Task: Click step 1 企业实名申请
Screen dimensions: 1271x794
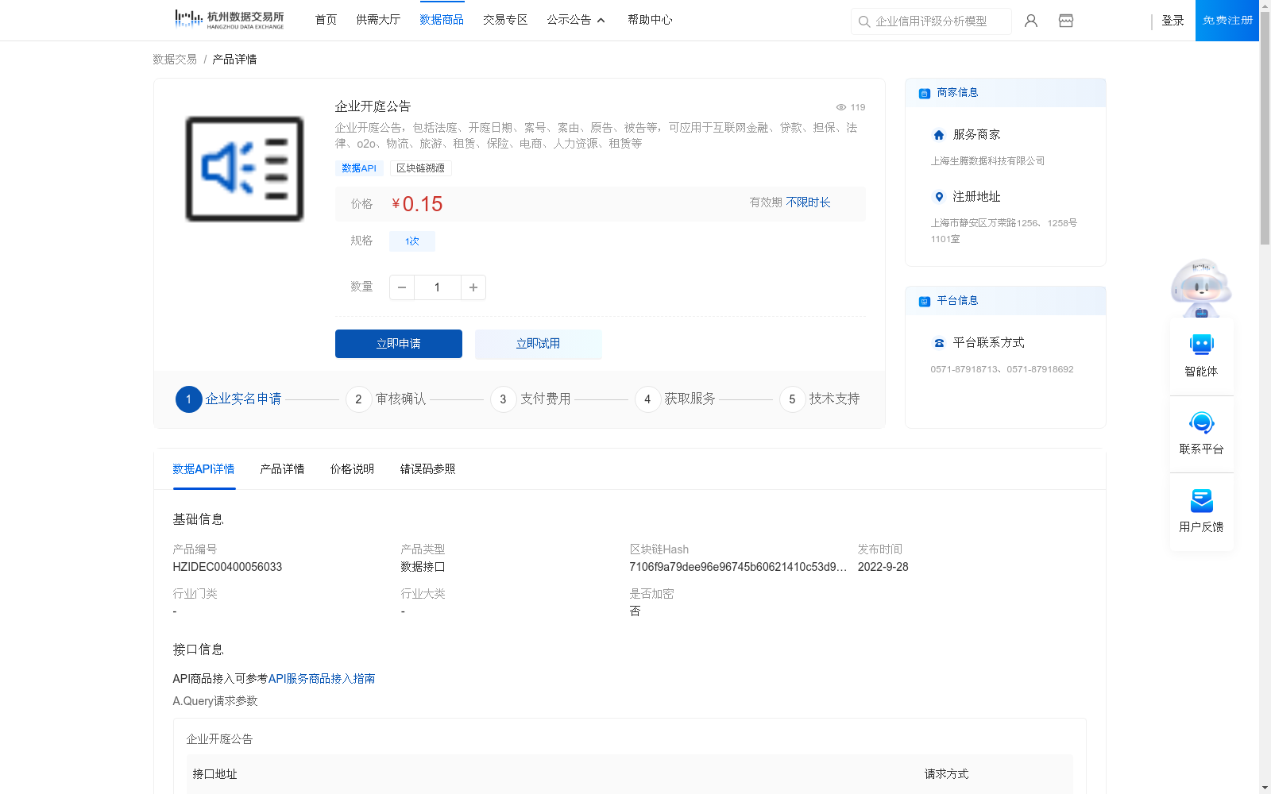Action: [x=229, y=399]
